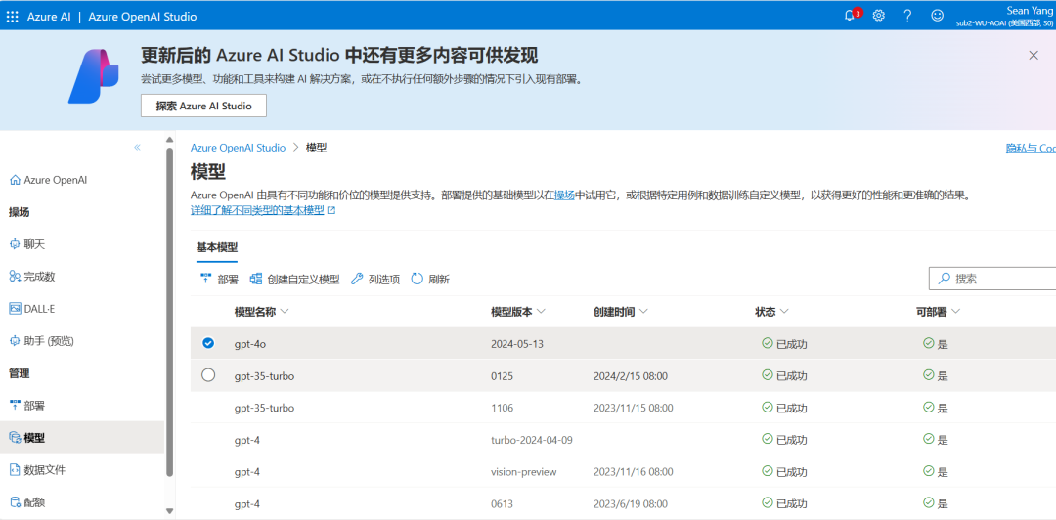Click version cell turbo-2024-04-09
Screen dimensions: 1056x520
click(532, 440)
